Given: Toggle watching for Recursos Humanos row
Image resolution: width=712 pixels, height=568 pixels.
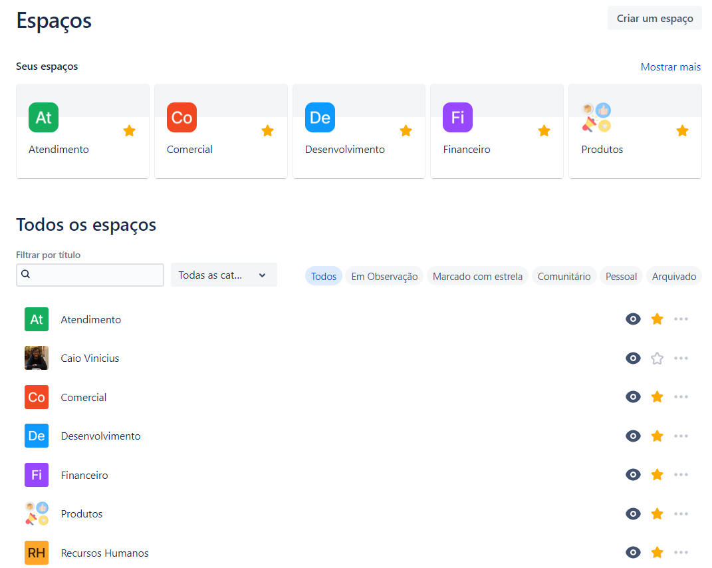Looking at the screenshot, I should click(x=633, y=552).
